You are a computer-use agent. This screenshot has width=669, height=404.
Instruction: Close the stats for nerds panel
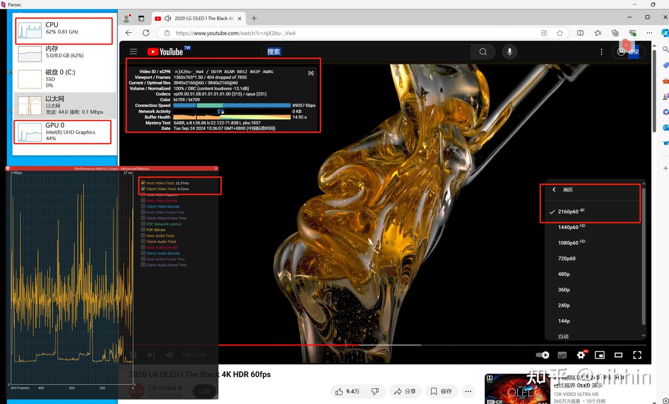click(x=311, y=73)
